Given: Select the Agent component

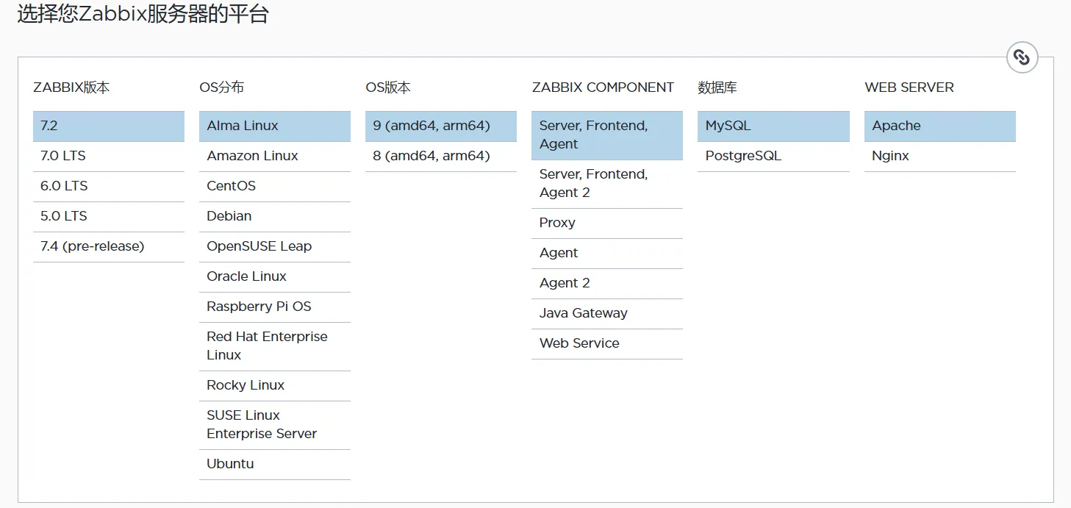Looking at the screenshot, I should (607, 253).
